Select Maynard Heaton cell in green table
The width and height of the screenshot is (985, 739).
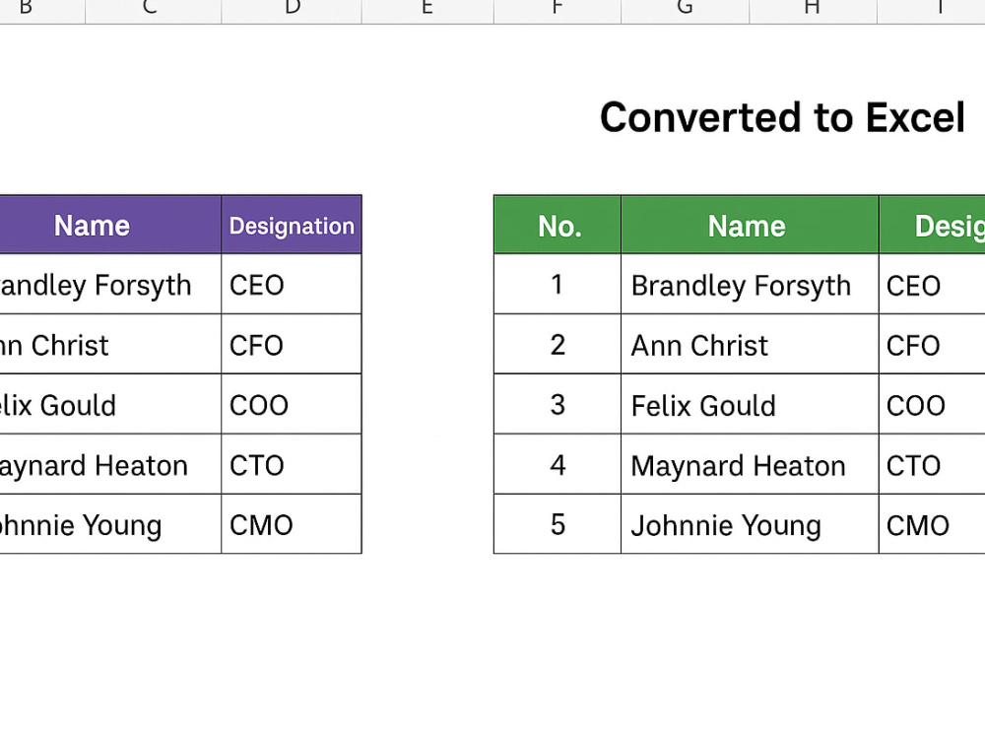pos(750,464)
